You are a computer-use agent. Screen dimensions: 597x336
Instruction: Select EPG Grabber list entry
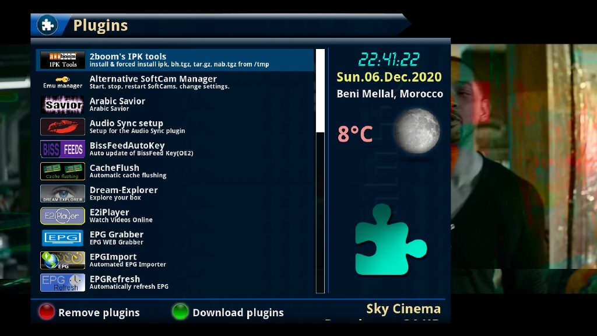pos(175,238)
